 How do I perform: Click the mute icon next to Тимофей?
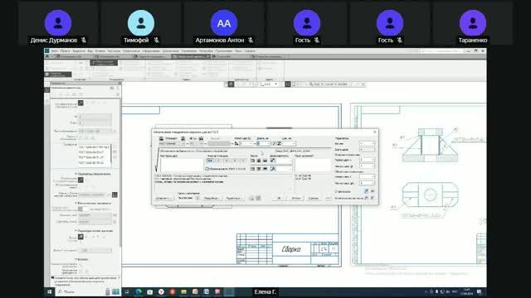click(157, 41)
